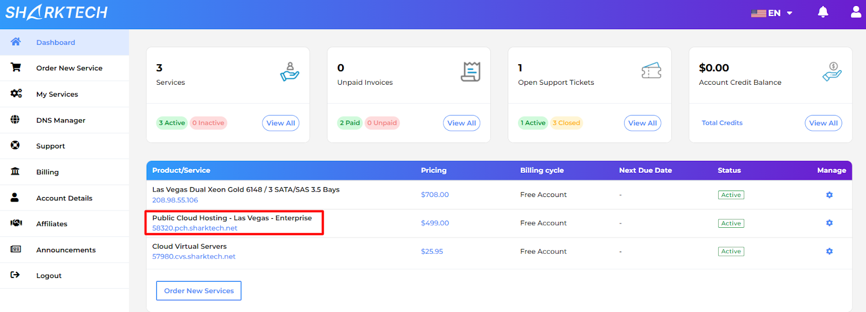
Task: Click the Billing cycle column header
Action: 542,170
